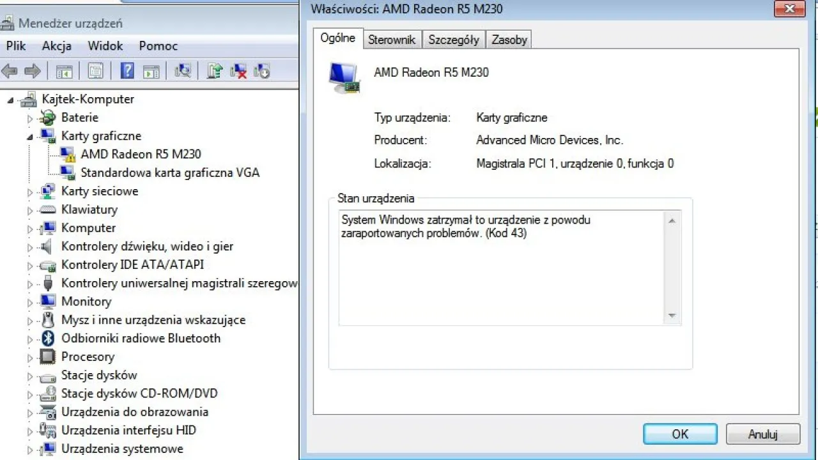This screenshot has height=460, width=818.
Task: Collapse the Karty graficzne node
Action: [x=29, y=136]
